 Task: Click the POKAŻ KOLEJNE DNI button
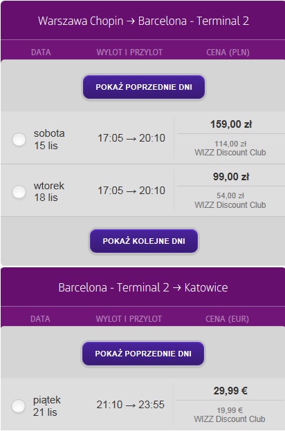coord(144,241)
